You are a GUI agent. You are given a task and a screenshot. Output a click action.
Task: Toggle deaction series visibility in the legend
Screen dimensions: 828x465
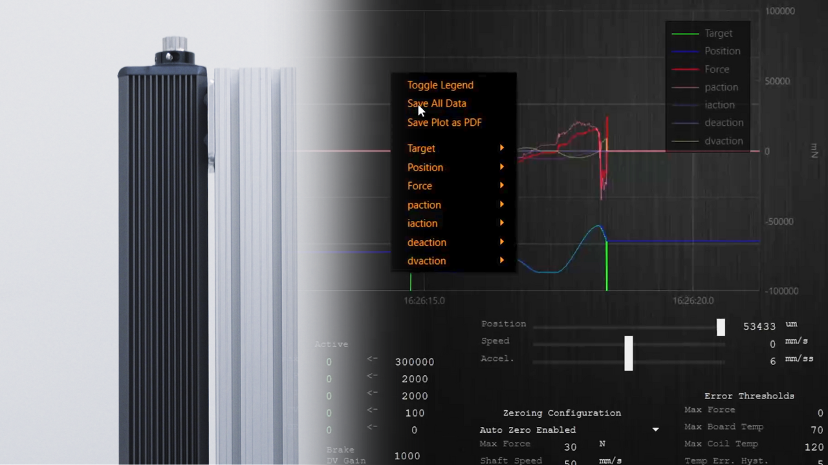(724, 123)
